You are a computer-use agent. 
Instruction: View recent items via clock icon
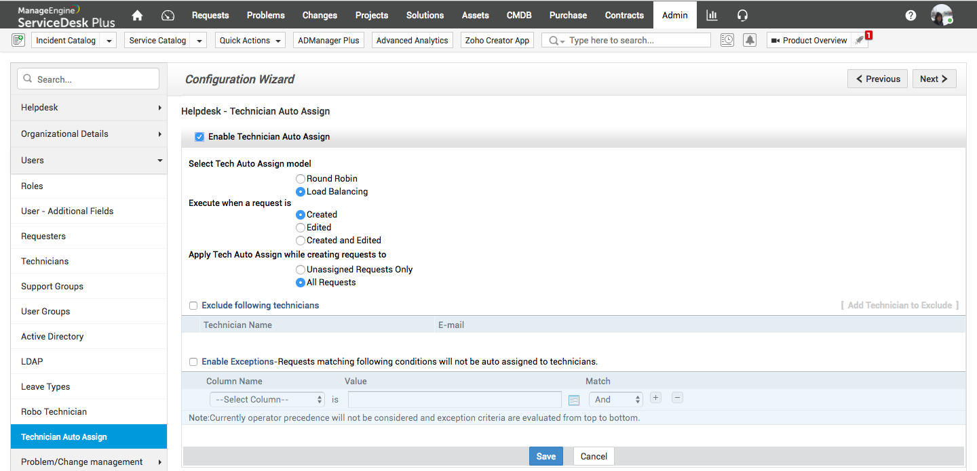727,40
